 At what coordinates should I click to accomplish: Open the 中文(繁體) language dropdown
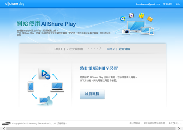pyautogui.click(x=175, y=123)
